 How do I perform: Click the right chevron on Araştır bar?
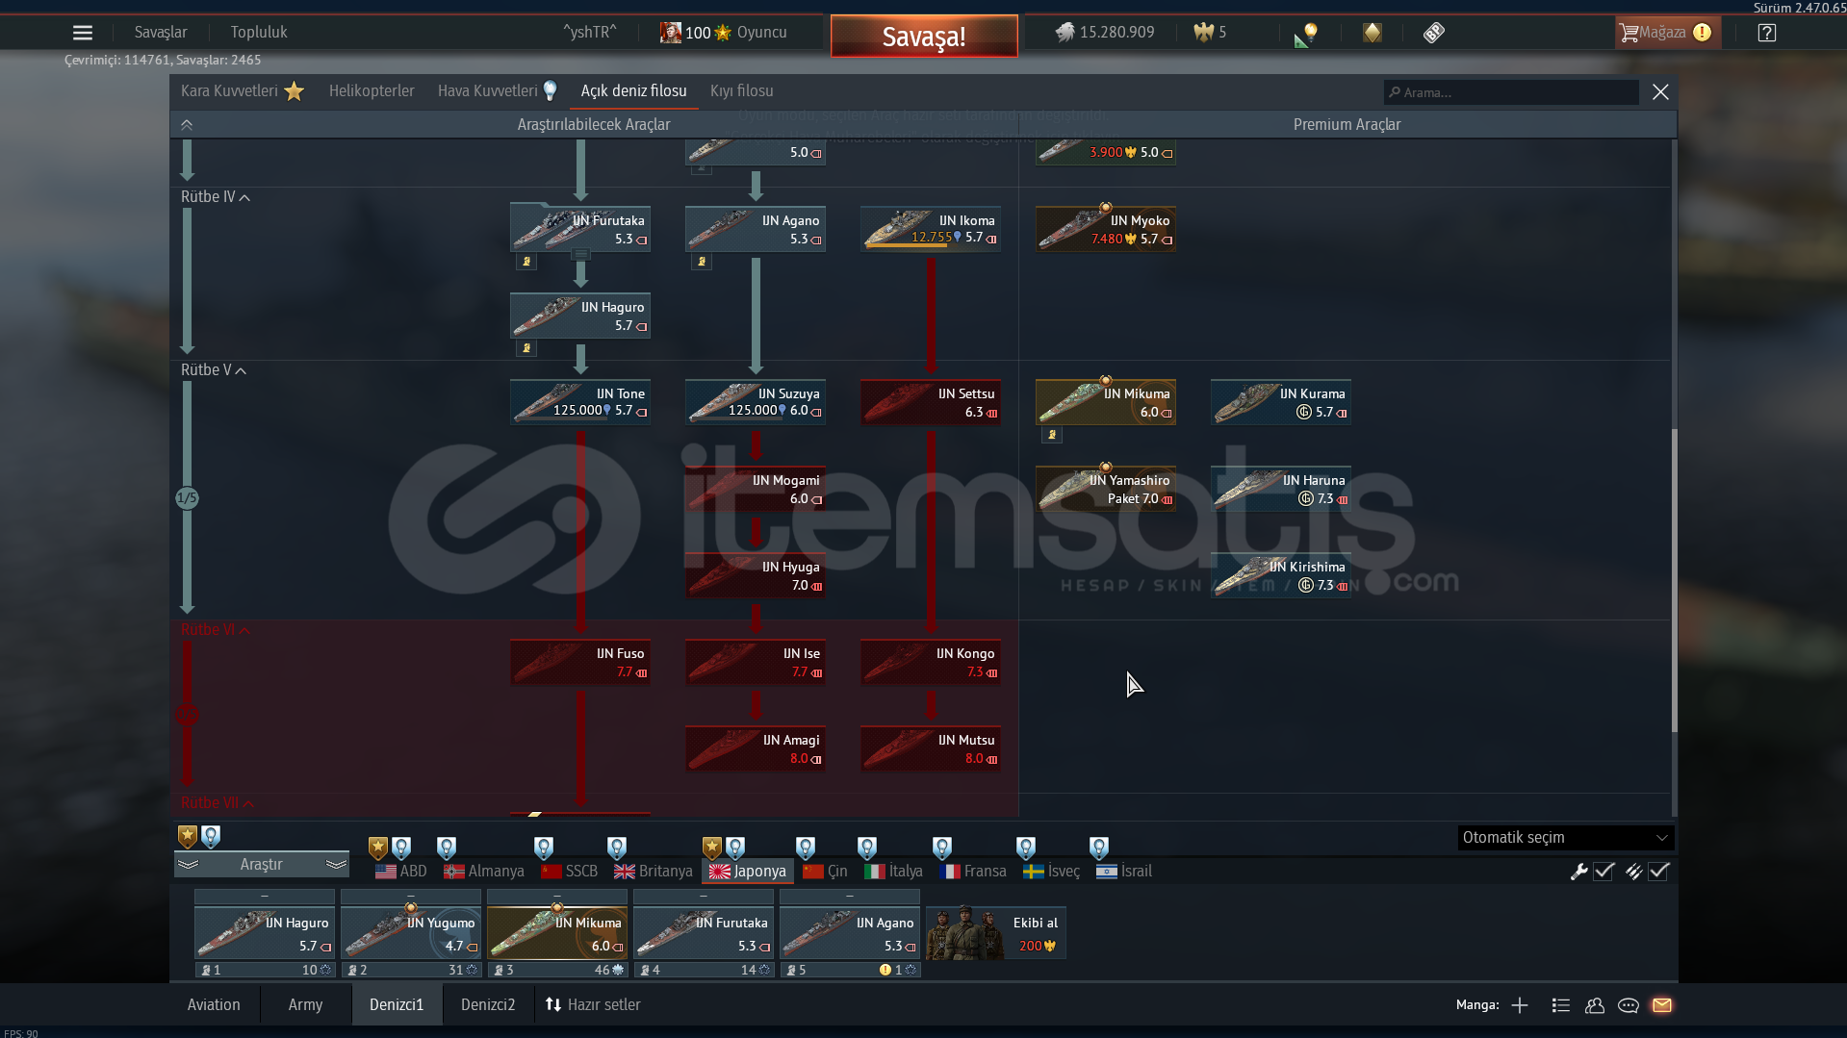click(x=336, y=865)
